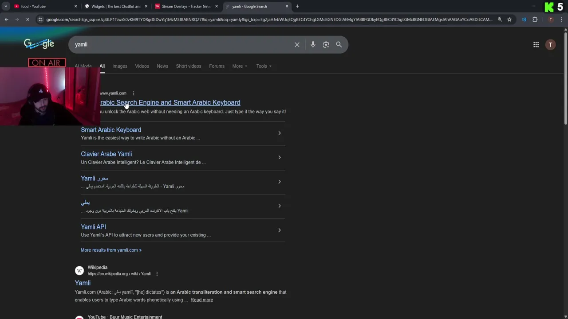Viewport: 568px width, 319px height.
Task: Expand the Yamli API row chevron
Action: (x=279, y=230)
